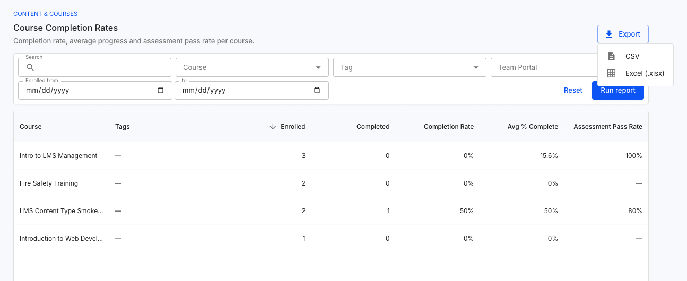
Task: Click the sort arrow beside Enrolled header
Action: click(273, 126)
